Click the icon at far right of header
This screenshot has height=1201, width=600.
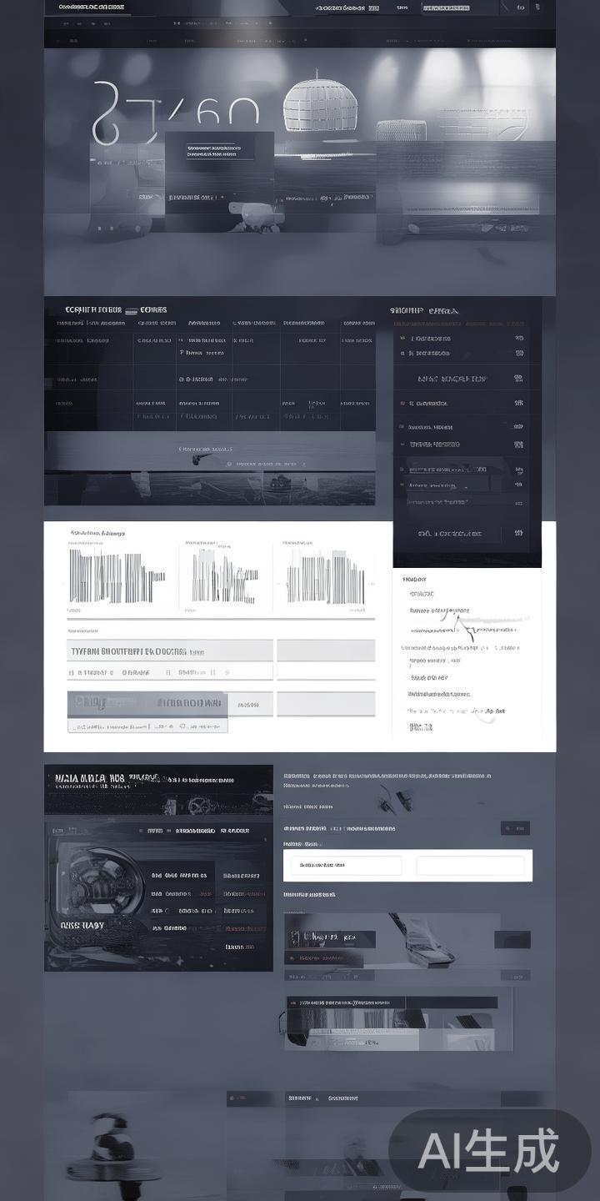coord(522,8)
